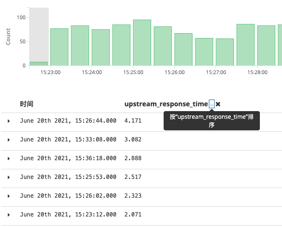
Task: Click the 4.171 response time value
Action: (x=133, y=120)
